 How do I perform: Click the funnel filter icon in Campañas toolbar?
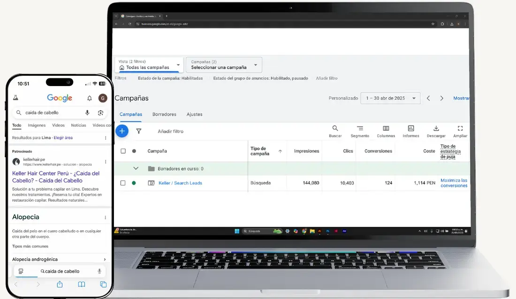point(139,131)
